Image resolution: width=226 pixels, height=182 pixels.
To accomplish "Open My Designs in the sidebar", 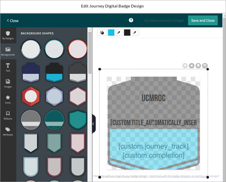I will tap(7, 35).
